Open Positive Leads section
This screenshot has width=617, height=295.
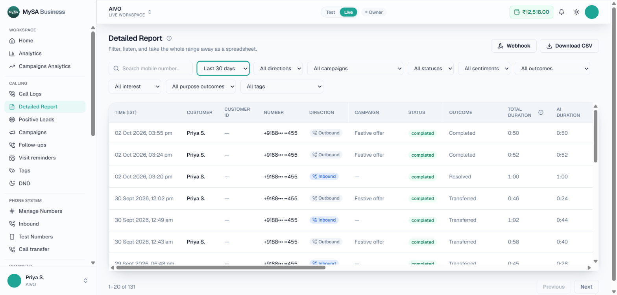[x=45, y=119]
